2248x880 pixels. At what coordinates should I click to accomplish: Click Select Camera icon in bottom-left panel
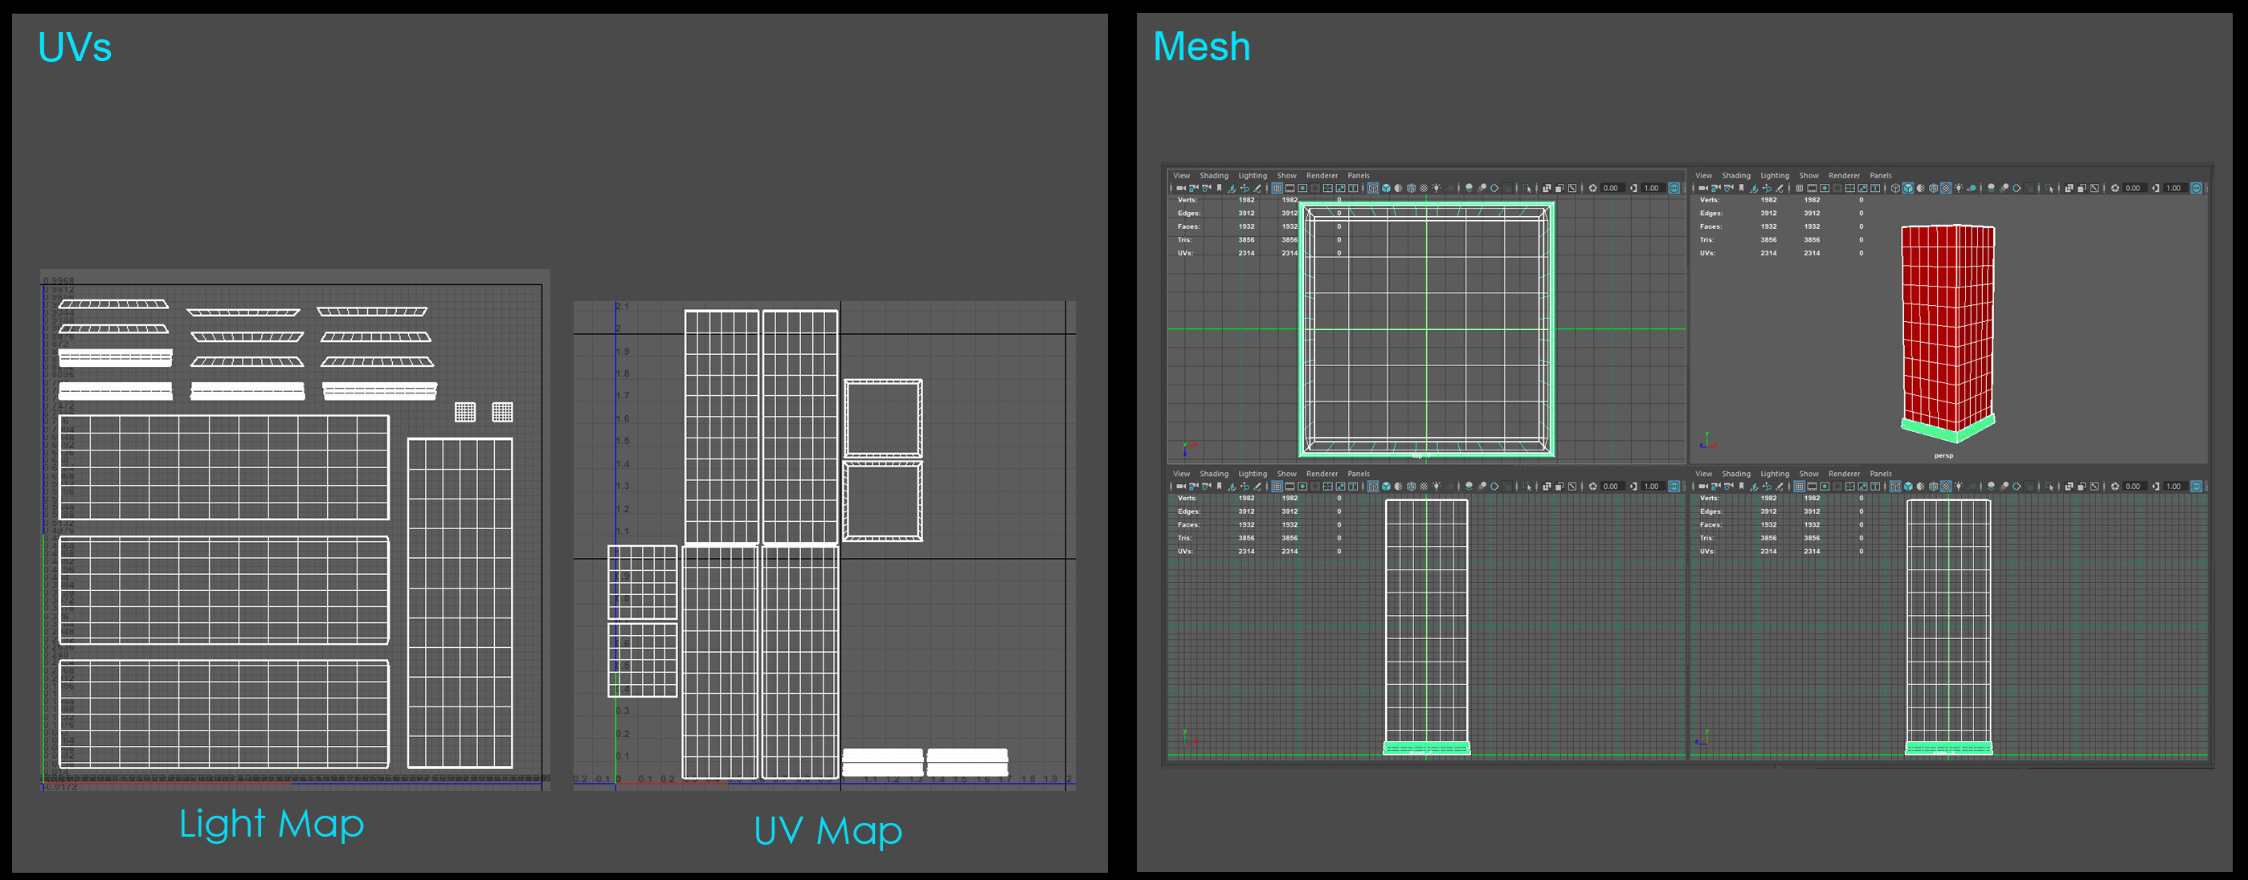click(x=1182, y=487)
